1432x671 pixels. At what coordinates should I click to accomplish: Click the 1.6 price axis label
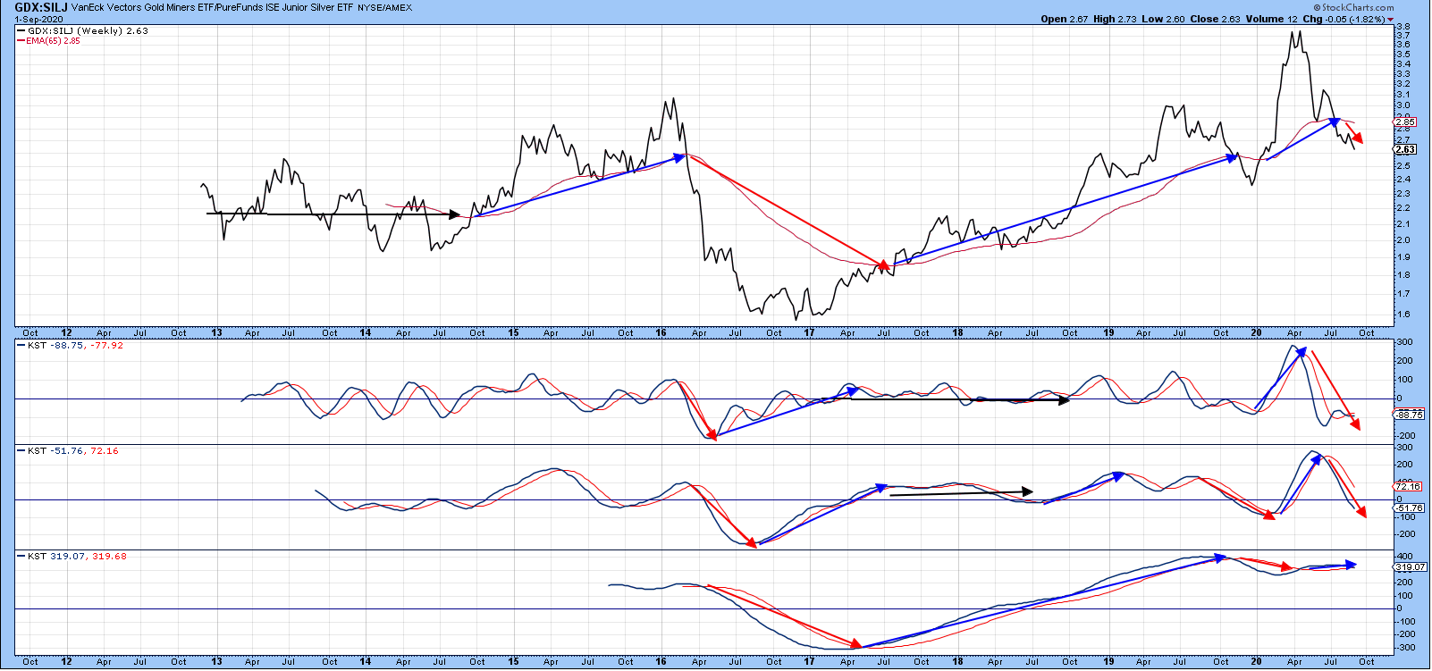pos(1404,315)
